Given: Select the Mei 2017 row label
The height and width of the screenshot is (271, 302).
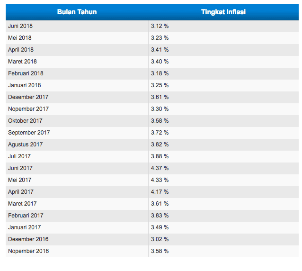Looking at the screenshot, I should 20,180.
